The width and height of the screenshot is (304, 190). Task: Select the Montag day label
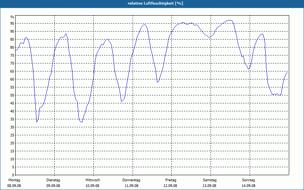(x=14, y=180)
